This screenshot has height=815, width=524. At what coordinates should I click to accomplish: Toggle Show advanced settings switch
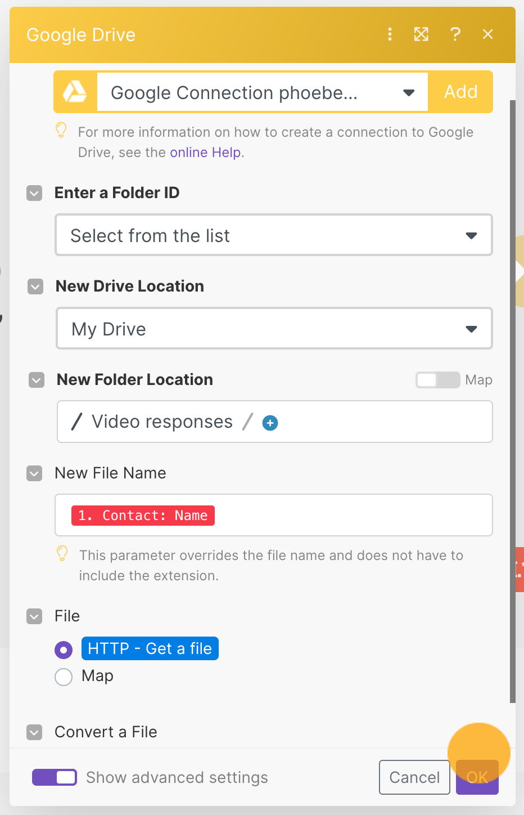point(55,777)
